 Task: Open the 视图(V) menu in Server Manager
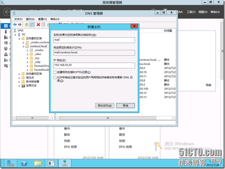pyautogui.click(x=203, y=12)
